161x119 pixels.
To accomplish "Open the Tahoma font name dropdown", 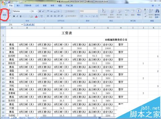I will click(30, 11).
